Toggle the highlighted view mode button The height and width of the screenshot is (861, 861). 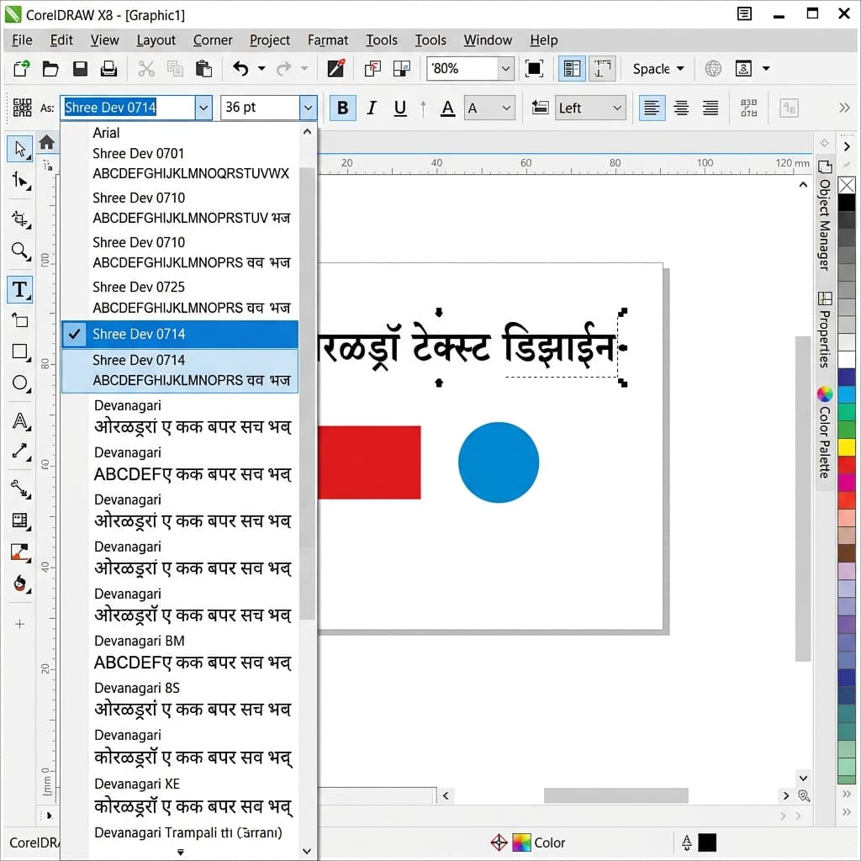(x=572, y=69)
